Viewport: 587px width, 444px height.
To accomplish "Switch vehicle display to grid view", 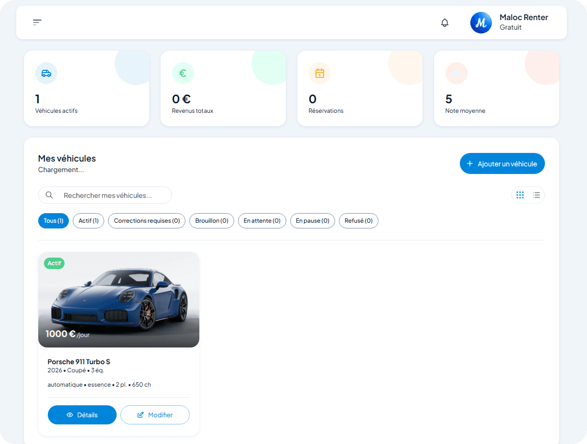I will tap(520, 195).
